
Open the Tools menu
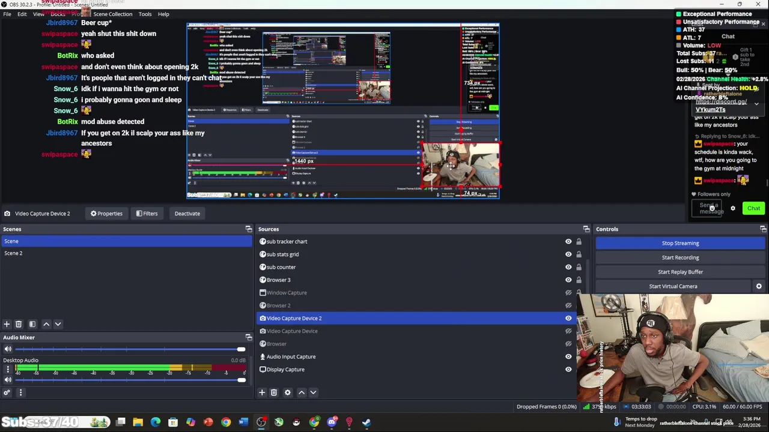tap(145, 14)
